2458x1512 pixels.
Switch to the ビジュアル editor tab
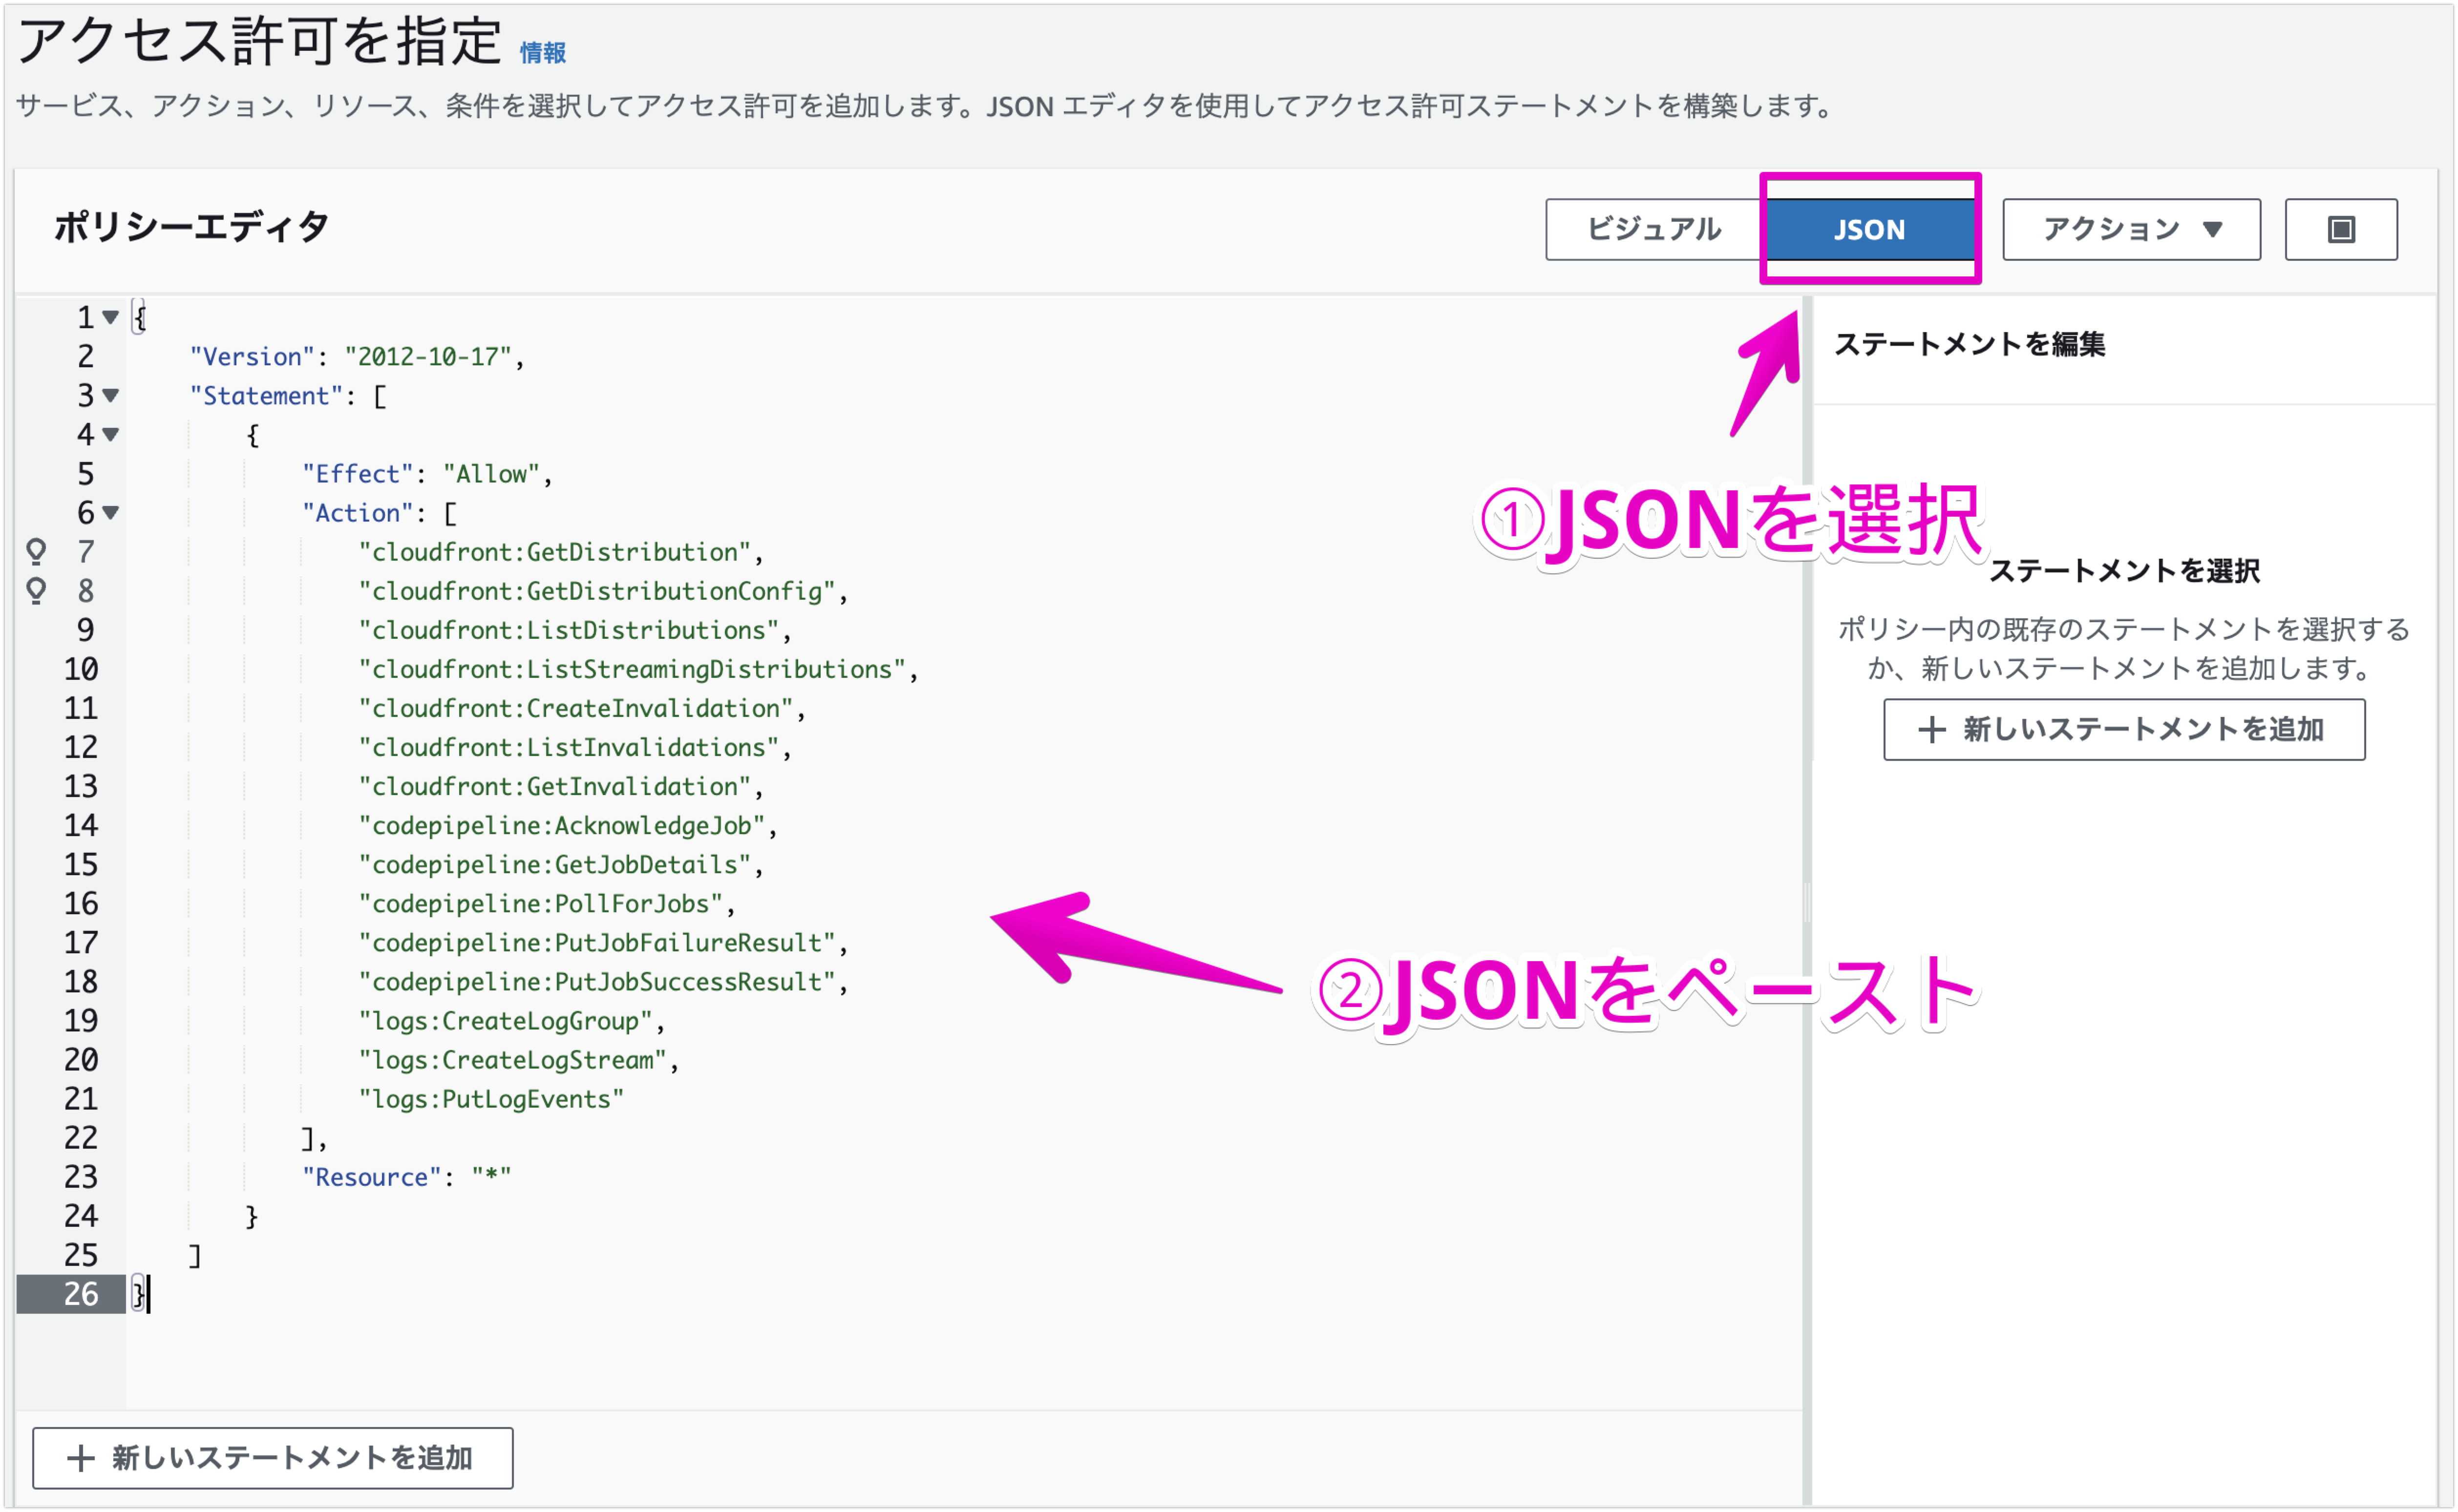tap(1653, 229)
